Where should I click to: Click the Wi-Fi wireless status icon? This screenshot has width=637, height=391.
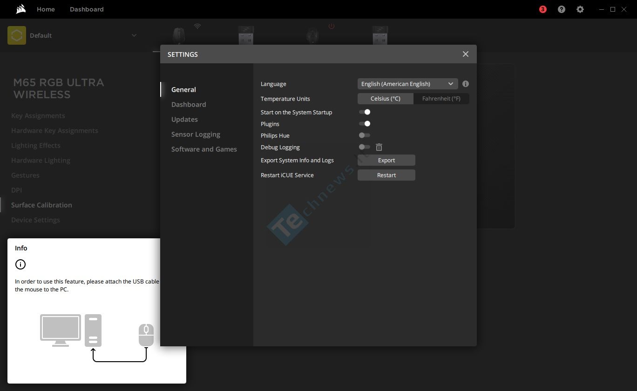click(197, 27)
